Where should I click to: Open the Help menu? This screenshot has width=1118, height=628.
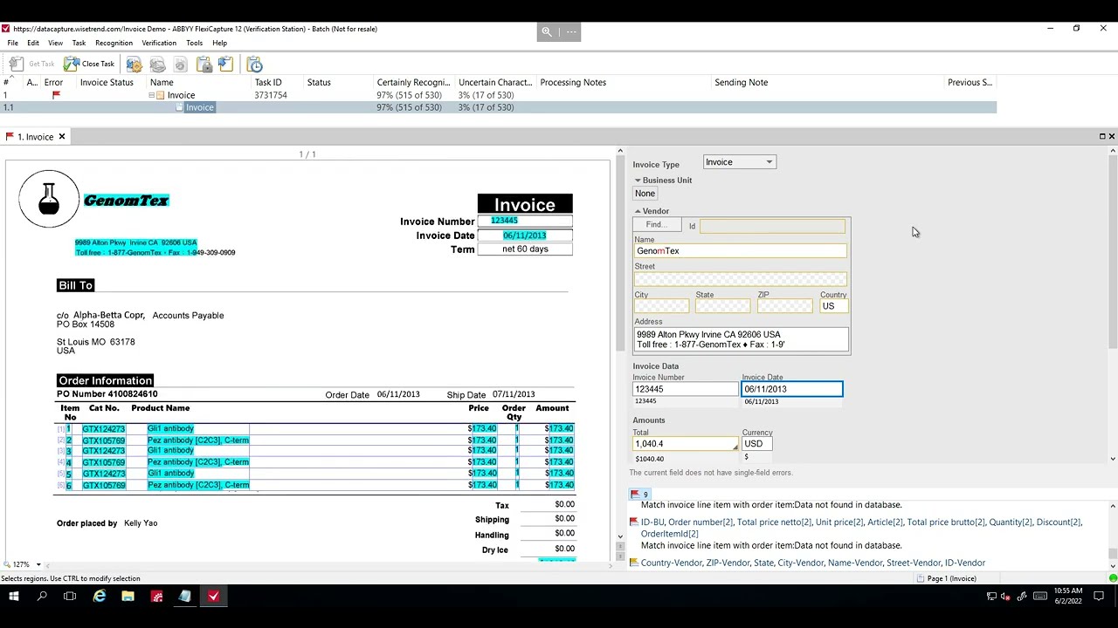(219, 43)
